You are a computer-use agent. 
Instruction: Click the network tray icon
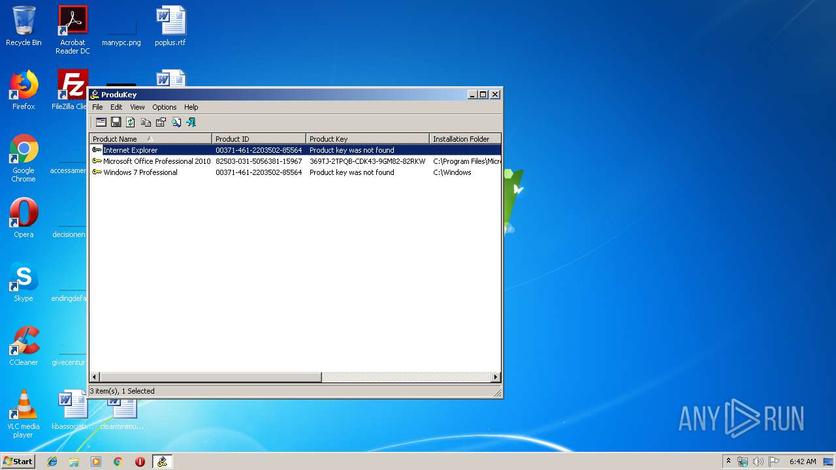743,462
